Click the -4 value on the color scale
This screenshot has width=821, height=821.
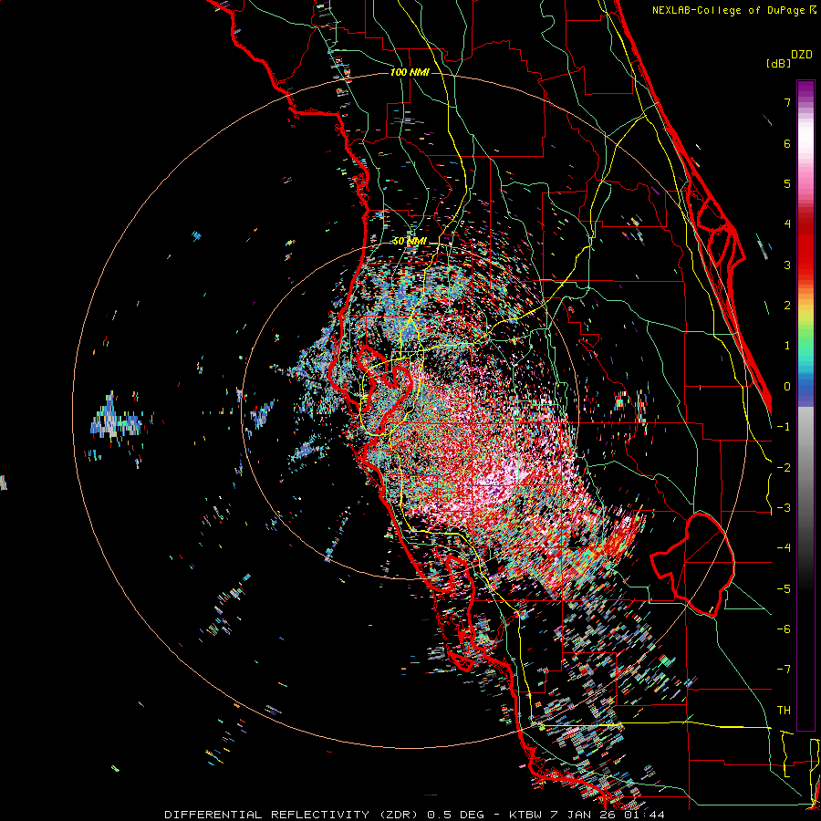pos(784,548)
